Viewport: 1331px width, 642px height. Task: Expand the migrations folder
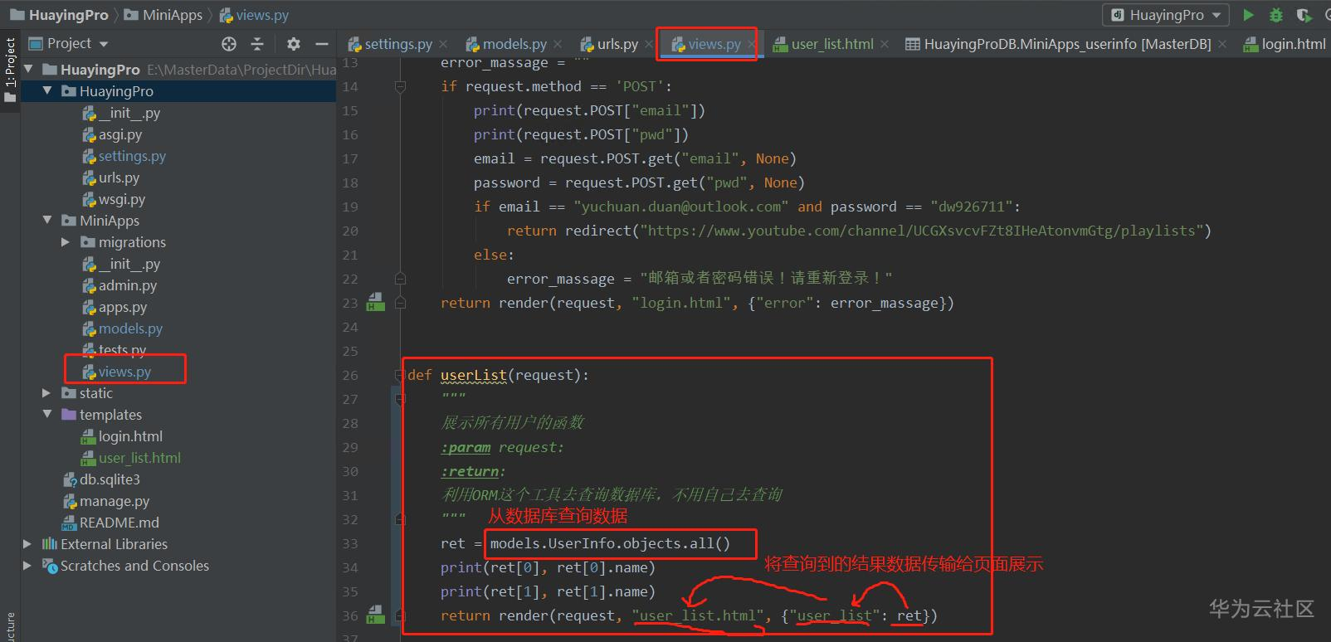point(66,241)
